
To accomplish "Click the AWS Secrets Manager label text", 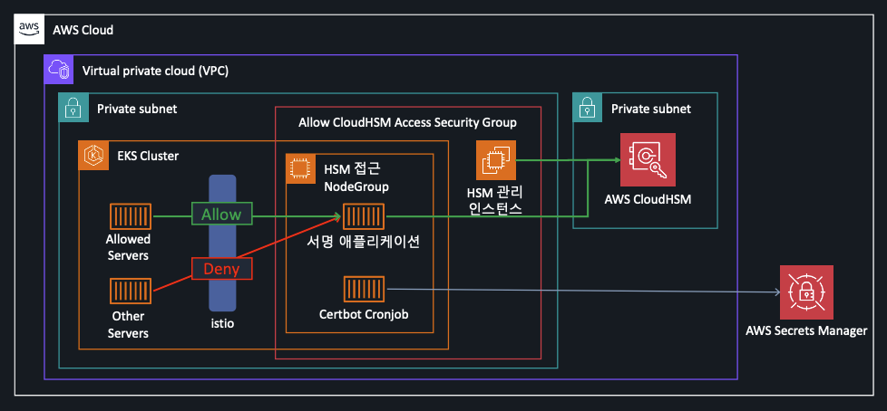I will 806,330.
